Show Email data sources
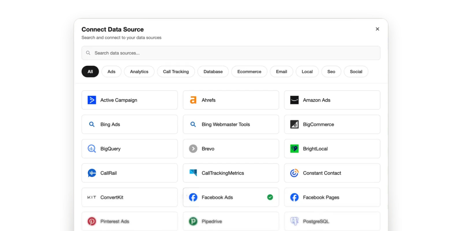The image size is (462, 231). [x=282, y=72]
